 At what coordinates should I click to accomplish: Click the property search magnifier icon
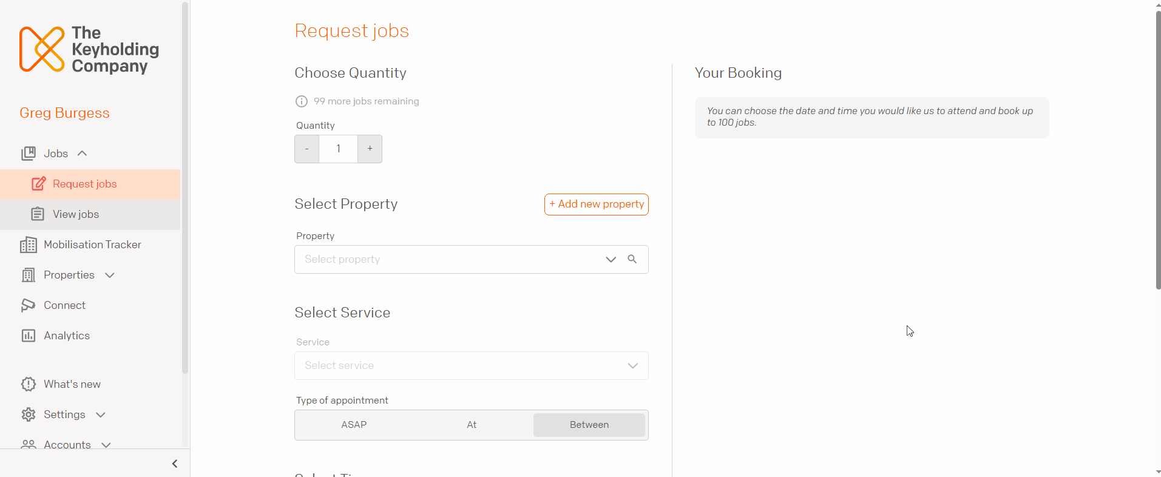point(632,259)
